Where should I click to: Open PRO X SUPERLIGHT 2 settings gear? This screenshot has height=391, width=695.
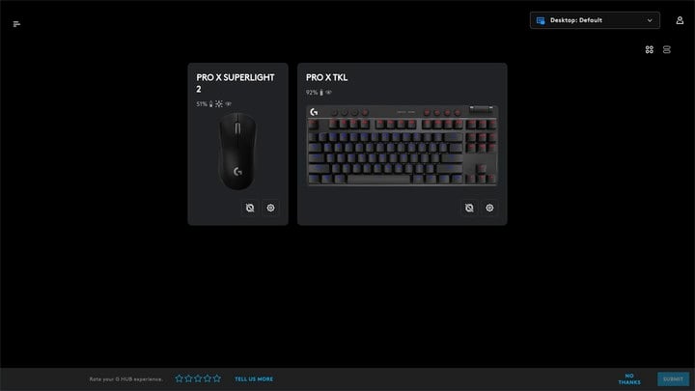pyautogui.click(x=270, y=208)
